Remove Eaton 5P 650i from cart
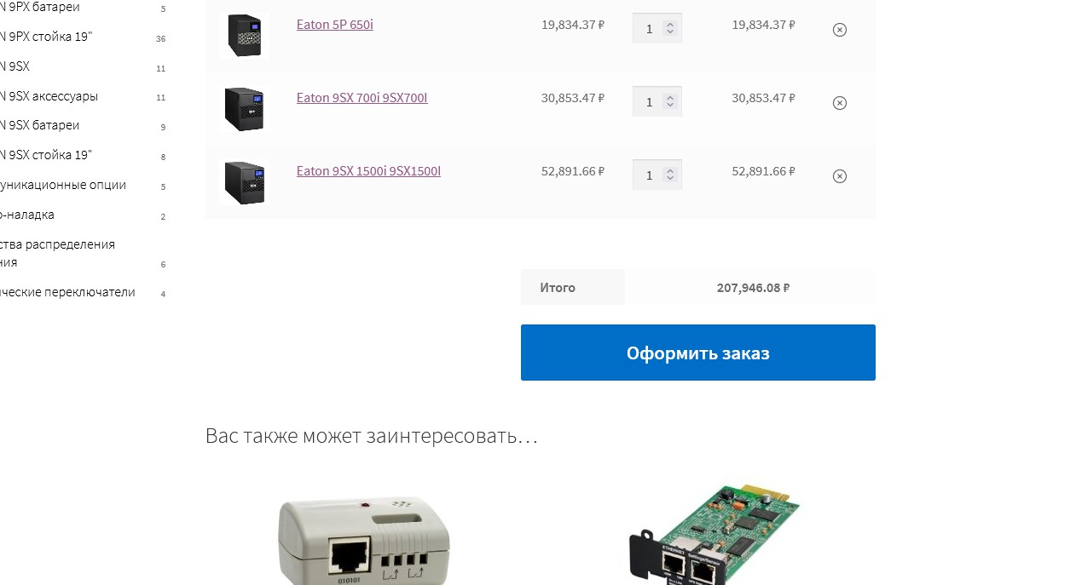This screenshot has width=1076, height=585. coord(840,30)
